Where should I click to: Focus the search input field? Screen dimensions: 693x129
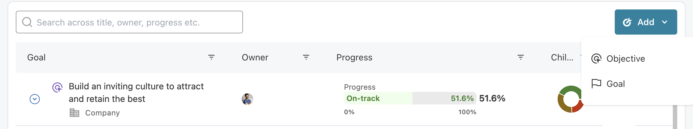click(136, 22)
